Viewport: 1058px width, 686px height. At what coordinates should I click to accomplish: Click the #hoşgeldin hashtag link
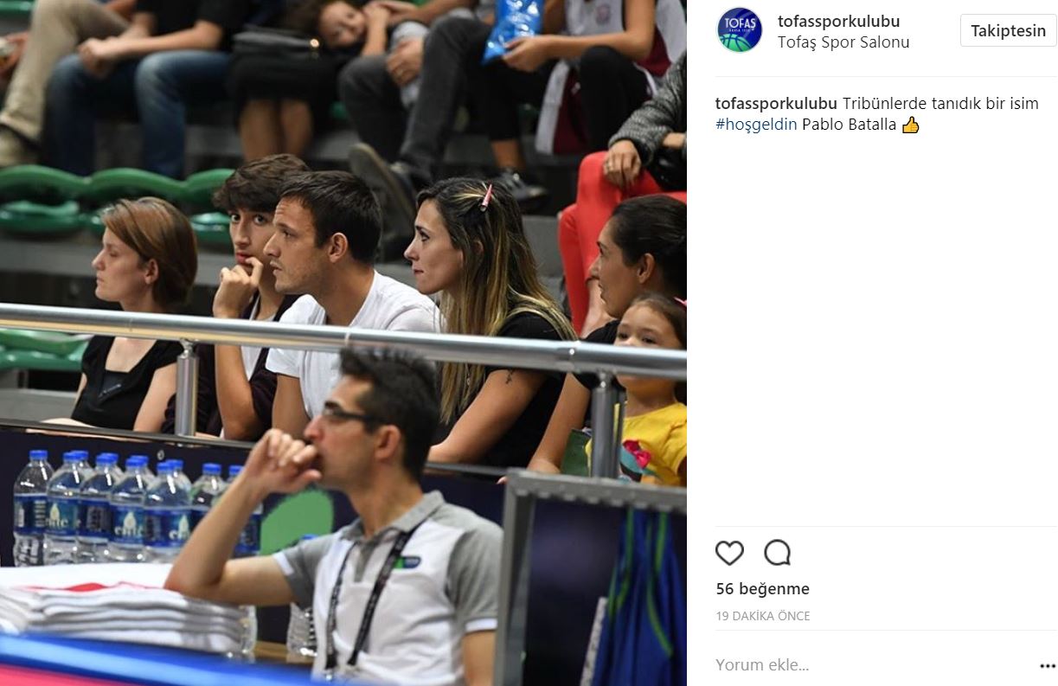pyautogui.click(x=756, y=125)
